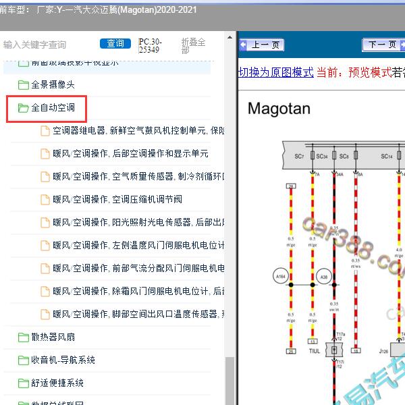Click the 查询 search button

pos(115,43)
